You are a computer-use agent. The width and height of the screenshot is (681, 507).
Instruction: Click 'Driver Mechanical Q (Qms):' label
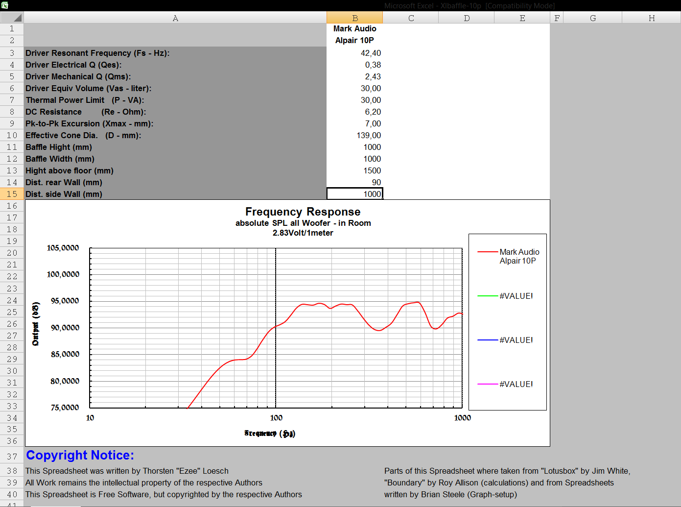(78, 76)
